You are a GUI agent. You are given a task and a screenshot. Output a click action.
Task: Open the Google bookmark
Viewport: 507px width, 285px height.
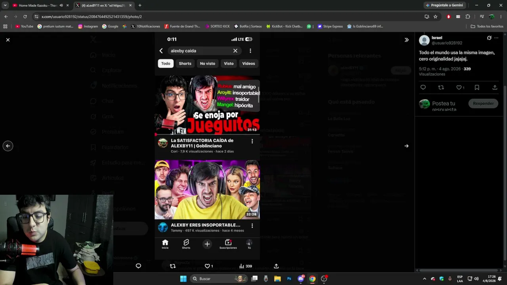click(110, 27)
